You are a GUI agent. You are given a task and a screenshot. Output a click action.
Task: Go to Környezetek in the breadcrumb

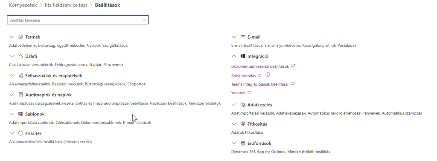click(x=23, y=5)
